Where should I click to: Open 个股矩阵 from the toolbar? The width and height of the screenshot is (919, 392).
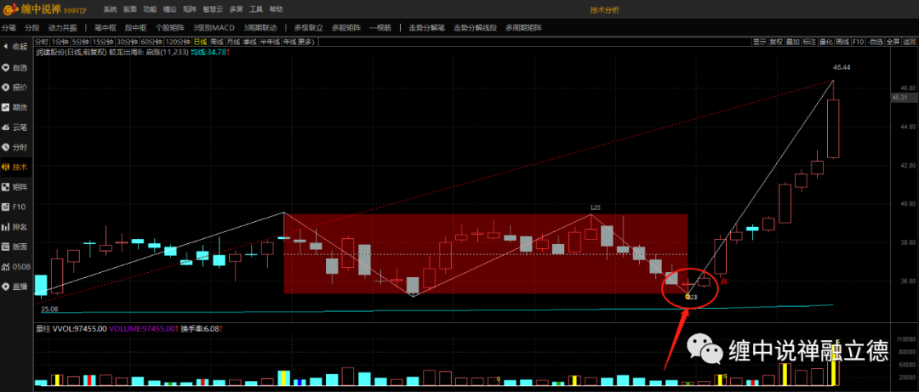tap(170, 27)
